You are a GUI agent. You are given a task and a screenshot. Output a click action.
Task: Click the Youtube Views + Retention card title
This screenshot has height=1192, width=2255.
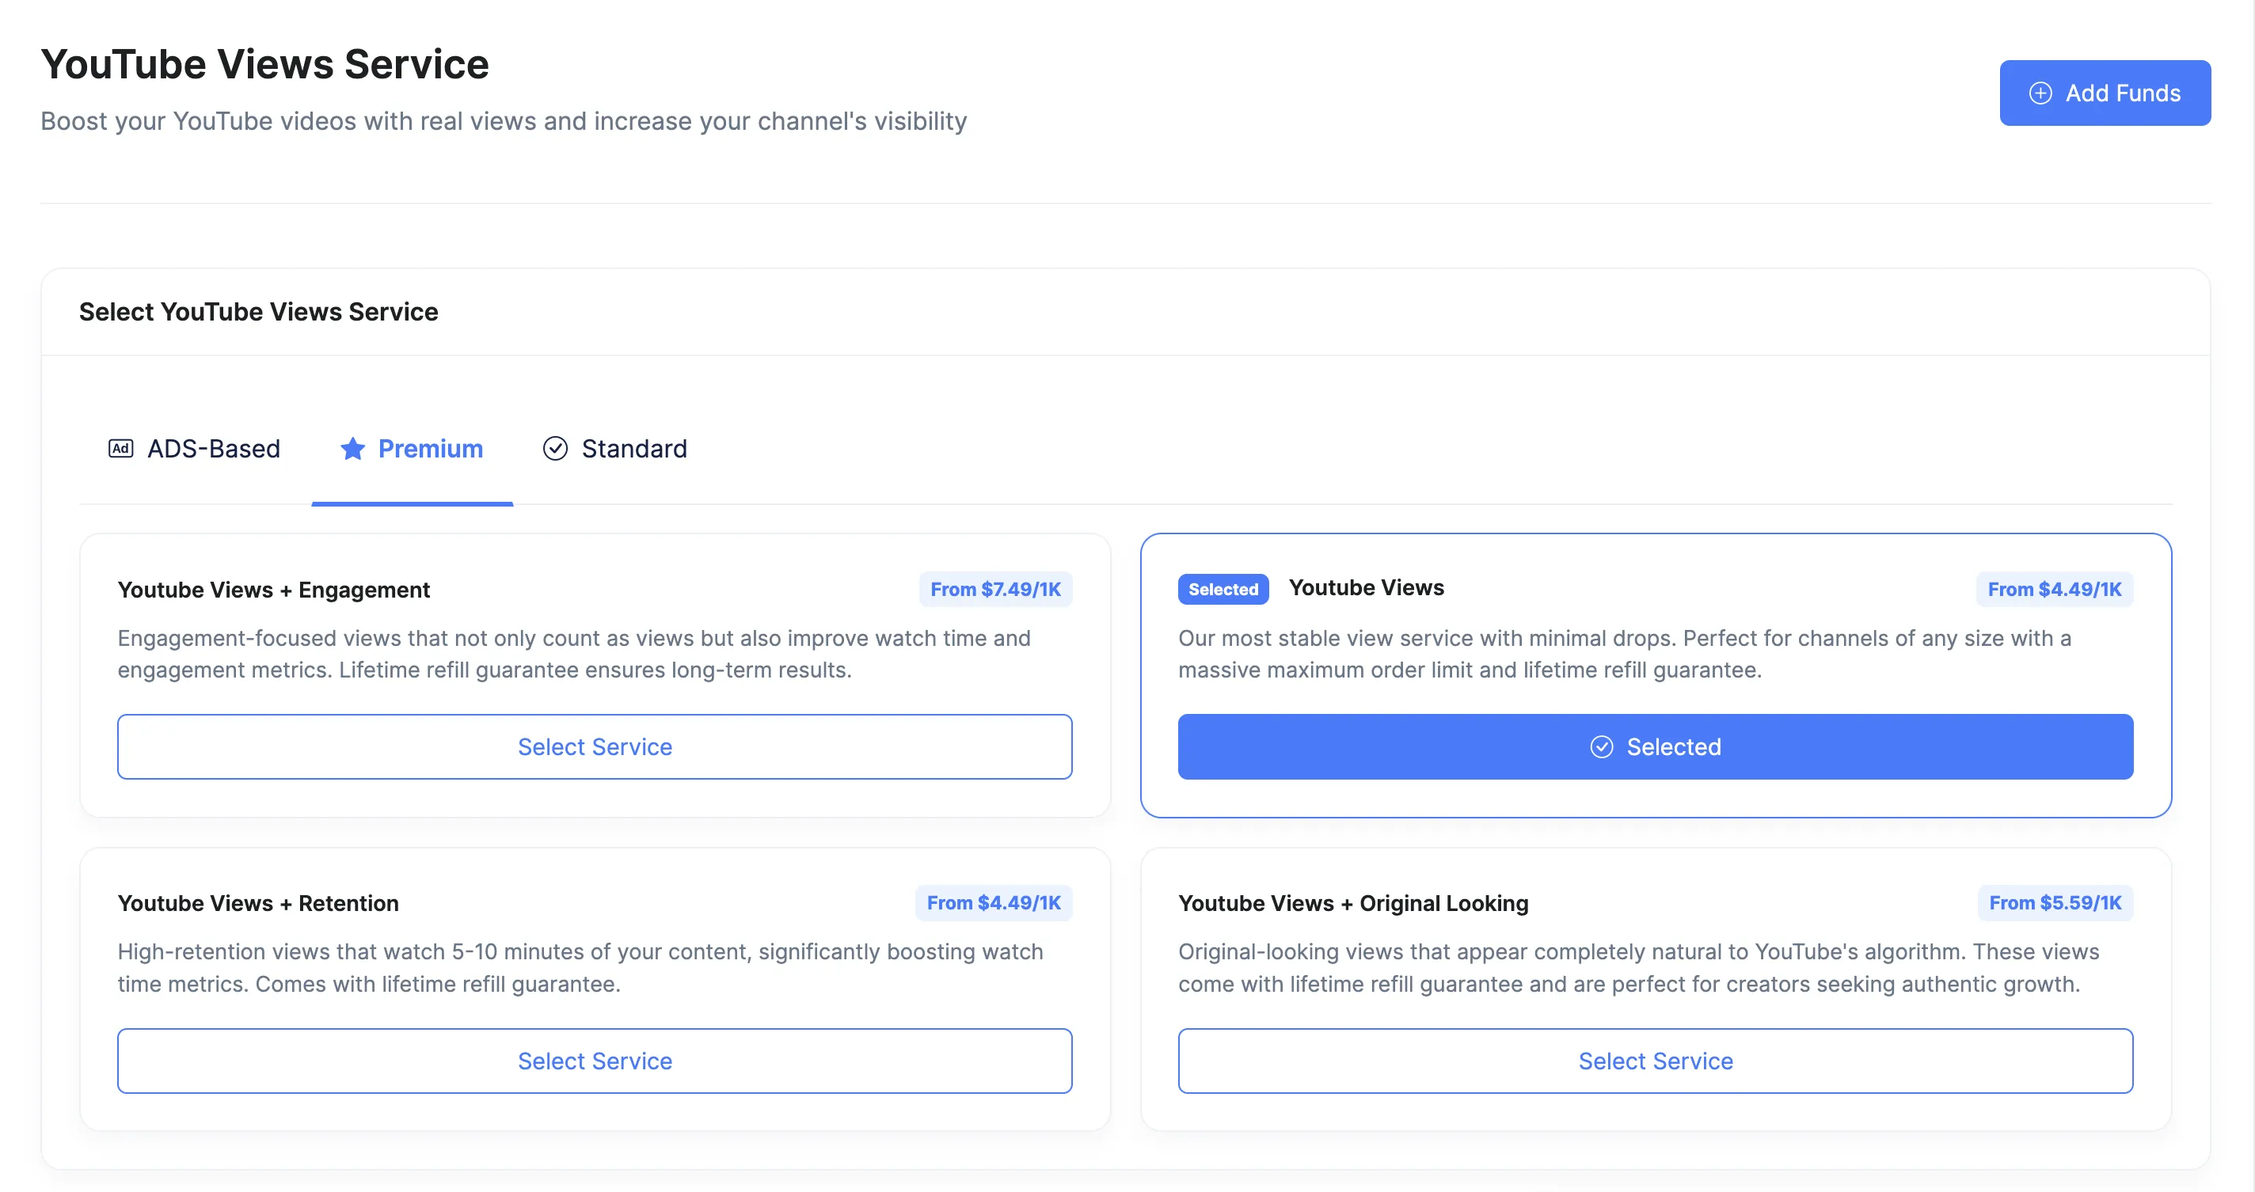258,902
